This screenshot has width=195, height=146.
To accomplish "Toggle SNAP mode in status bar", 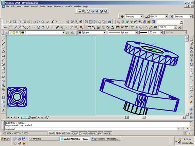I will (x=51, y=133).
